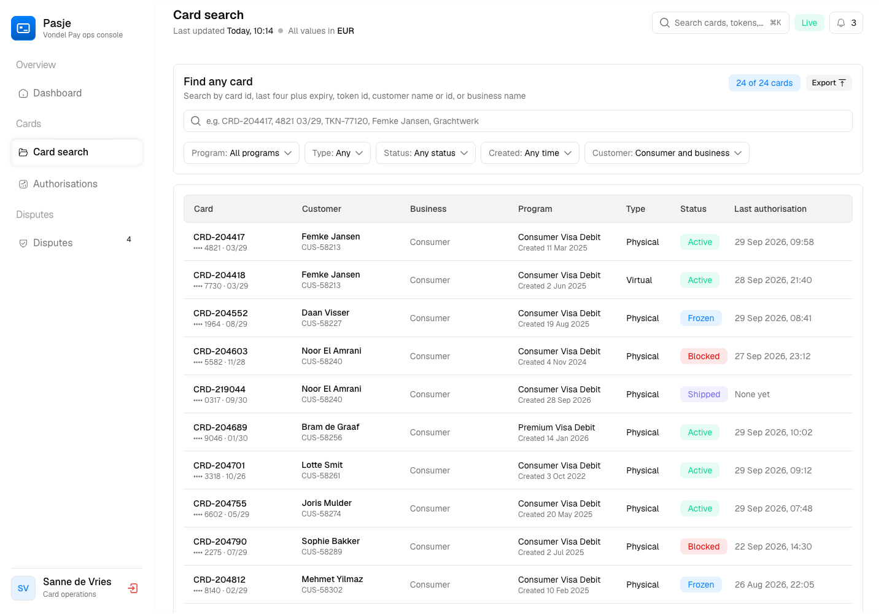Click the Dashboard home icon
884x614 pixels.
pyautogui.click(x=23, y=93)
